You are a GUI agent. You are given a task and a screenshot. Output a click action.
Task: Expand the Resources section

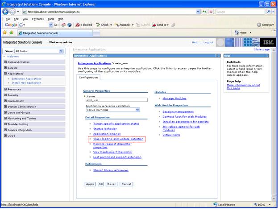pyautogui.click(x=5, y=89)
